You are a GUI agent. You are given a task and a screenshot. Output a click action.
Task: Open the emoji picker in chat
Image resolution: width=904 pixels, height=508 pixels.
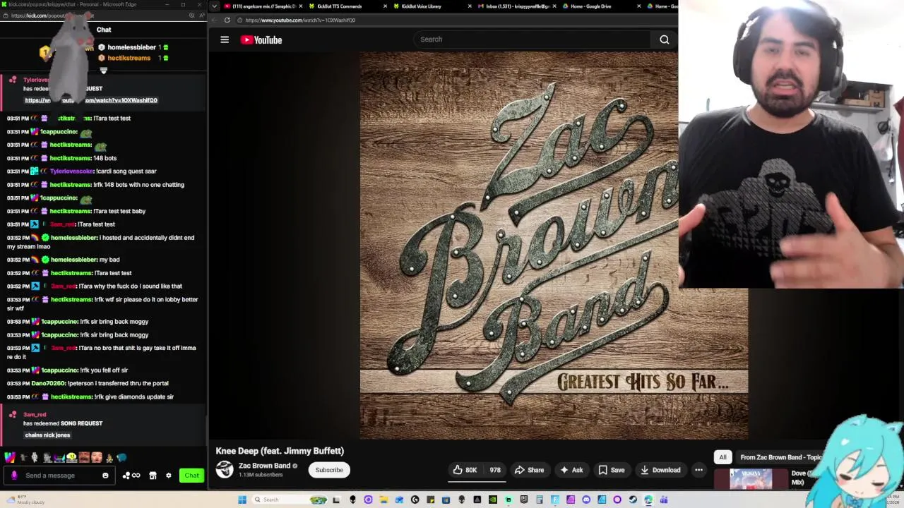click(105, 476)
